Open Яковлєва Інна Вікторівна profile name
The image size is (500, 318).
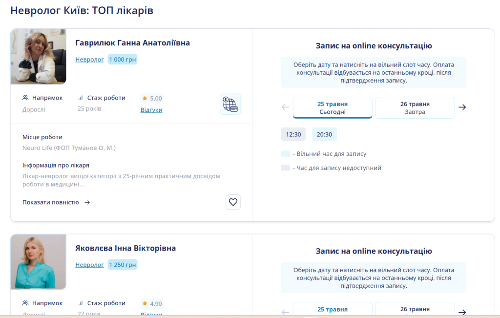pos(125,248)
